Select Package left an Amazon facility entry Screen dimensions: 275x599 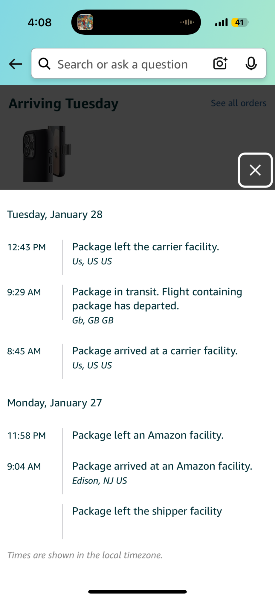pyautogui.click(x=148, y=435)
